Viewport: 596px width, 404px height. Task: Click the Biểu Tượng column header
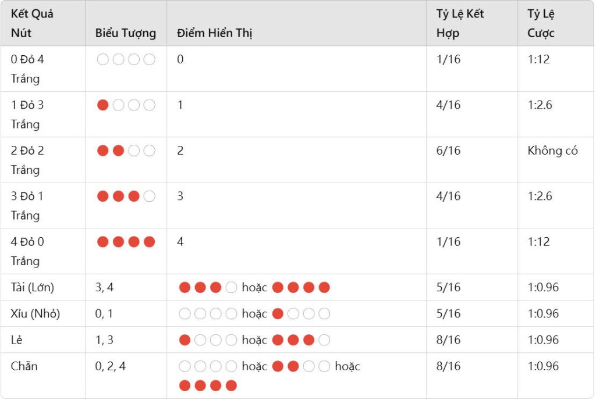(x=126, y=33)
